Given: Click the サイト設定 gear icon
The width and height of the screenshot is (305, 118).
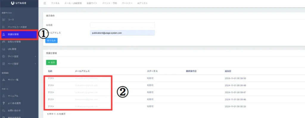Looking at the screenshot, I should 4,56.
